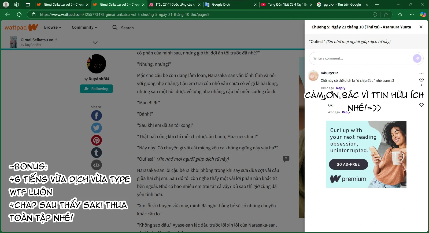Reply to the mis3ry912 comment
The image size is (429, 233).
click(x=341, y=88)
